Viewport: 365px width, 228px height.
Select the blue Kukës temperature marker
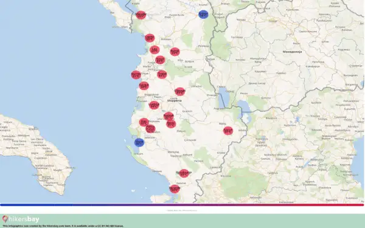[x=203, y=15]
